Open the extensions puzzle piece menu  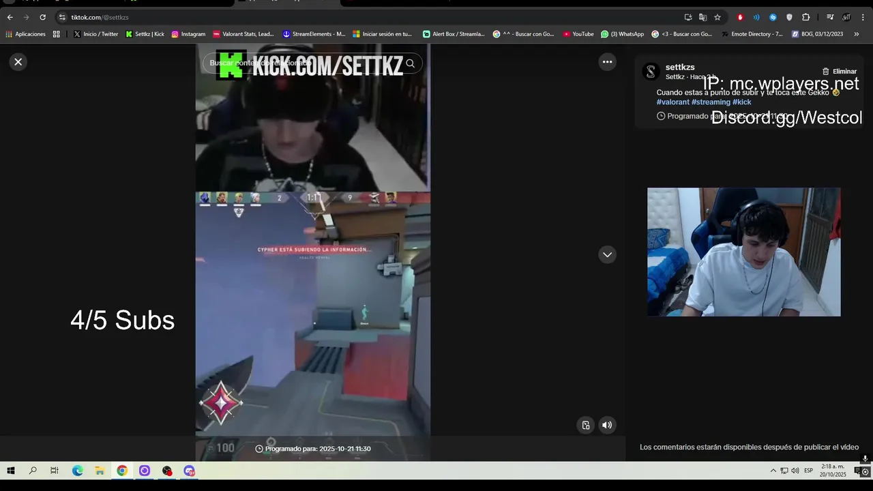tap(805, 17)
